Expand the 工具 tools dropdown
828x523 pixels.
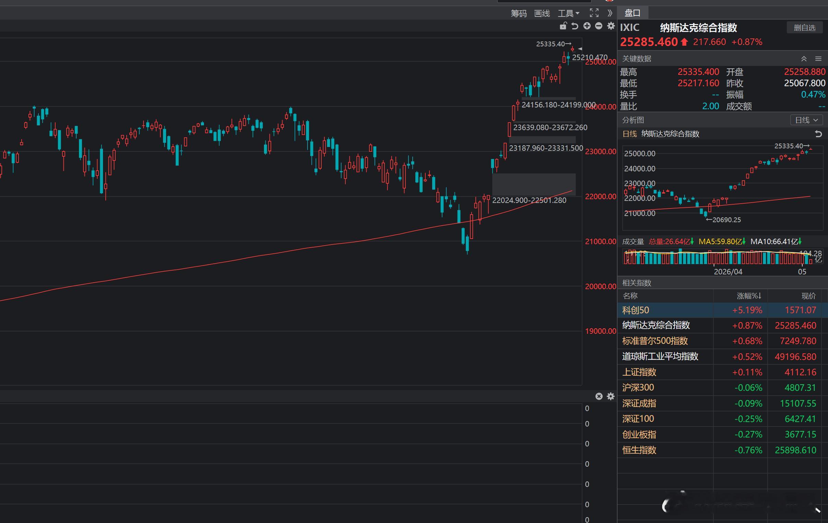click(x=568, y=13)
